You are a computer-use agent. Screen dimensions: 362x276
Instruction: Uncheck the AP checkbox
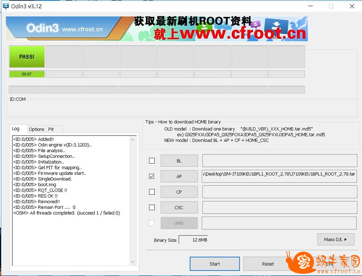(x=152, y=176)
